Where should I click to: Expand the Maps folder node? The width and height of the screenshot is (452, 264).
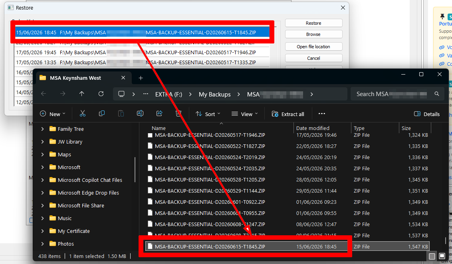pyautogui.click(x=43, y=154)
